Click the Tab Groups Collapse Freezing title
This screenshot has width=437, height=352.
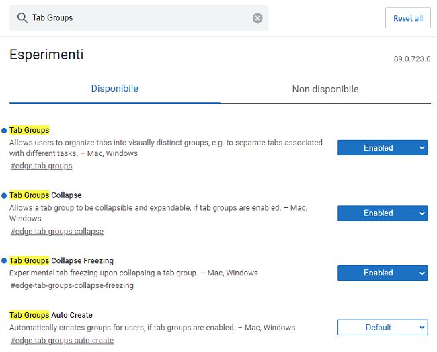[61, 260]
